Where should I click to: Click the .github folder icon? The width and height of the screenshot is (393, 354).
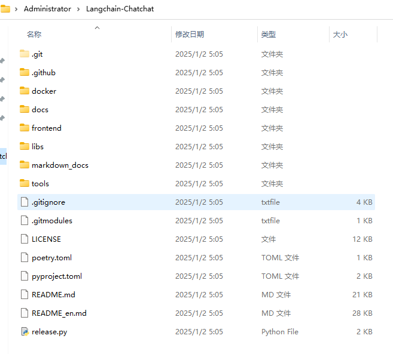click(25, 72)
